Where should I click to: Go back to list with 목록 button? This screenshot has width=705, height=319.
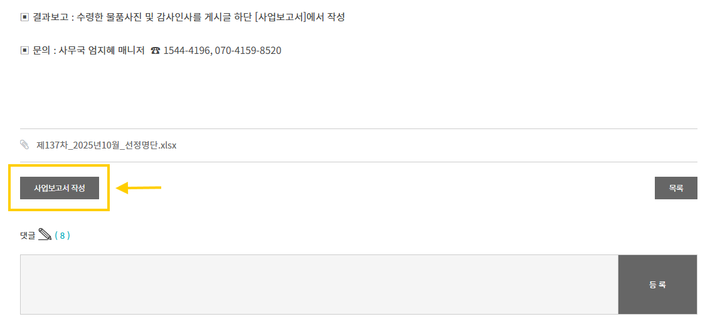(x=676, y=188)
